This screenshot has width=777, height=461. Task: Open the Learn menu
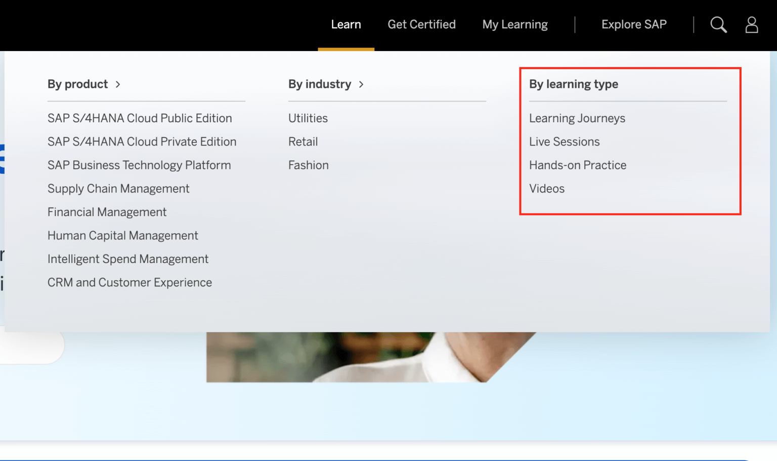tap(346, 24)
